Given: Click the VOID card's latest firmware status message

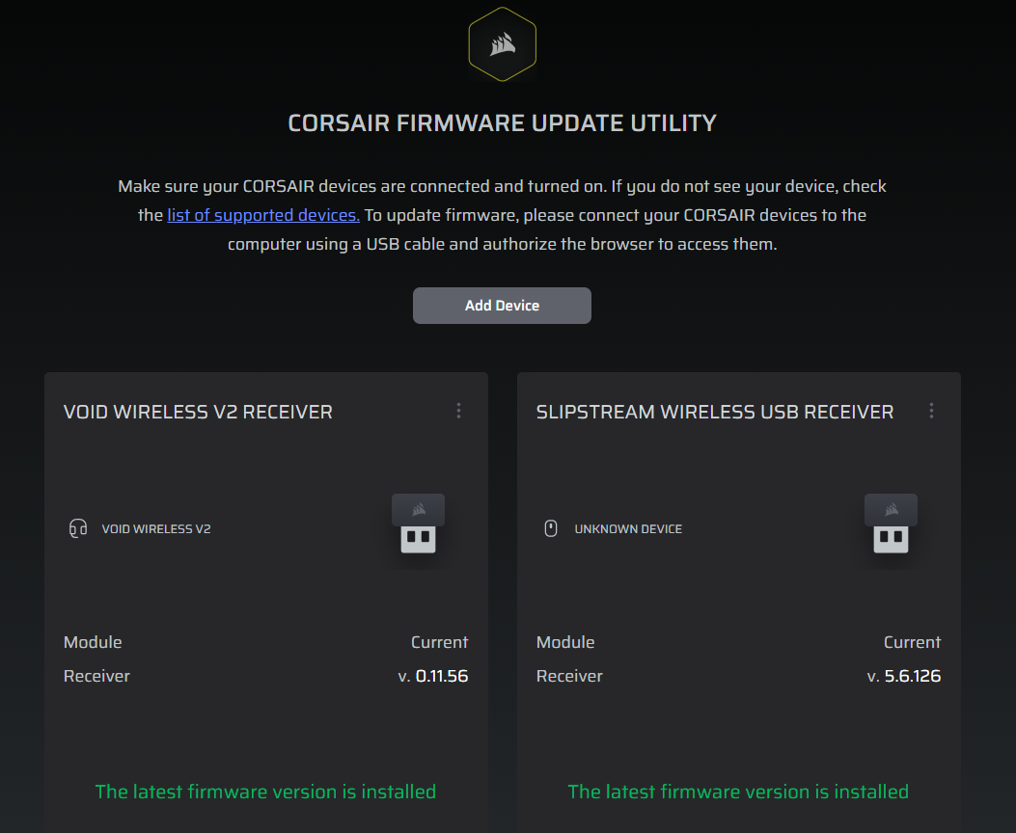Looking at the screenshot, I should point(265,792).
